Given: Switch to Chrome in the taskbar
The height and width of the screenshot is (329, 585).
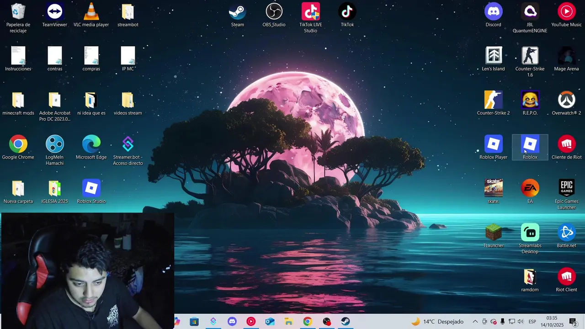Looking at the screenshot, I should (x=308, y=322).
